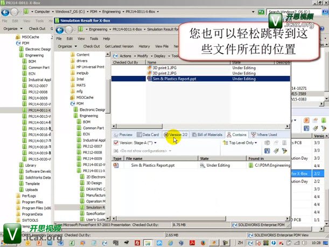Click the Contains list bottom horizontal scrollbar
This screenshot has width=329, height=247.
point(171,218)
